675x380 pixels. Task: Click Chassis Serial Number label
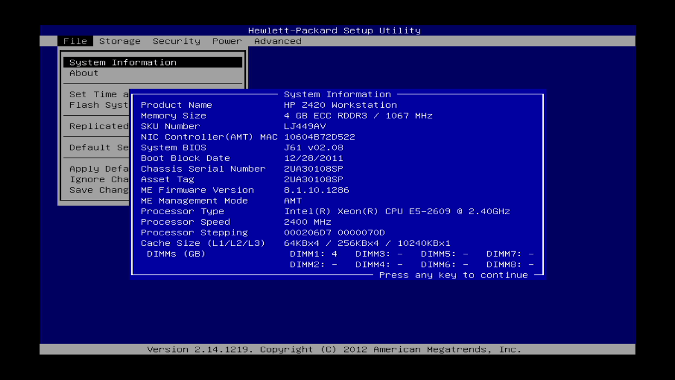203,169
